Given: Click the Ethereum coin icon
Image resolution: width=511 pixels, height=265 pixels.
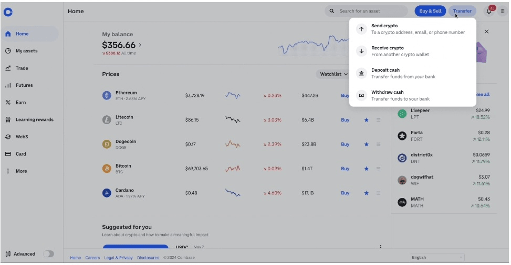Looking at the screenshot, I should click(x=107, y=95).
